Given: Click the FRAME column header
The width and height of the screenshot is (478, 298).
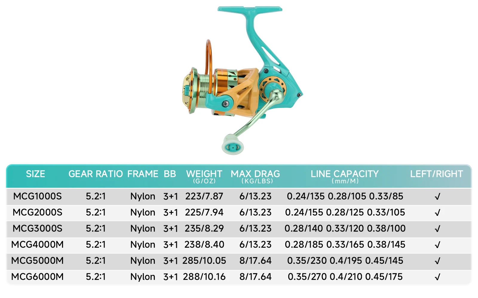Looking at the screenshot, I should 143,174.
